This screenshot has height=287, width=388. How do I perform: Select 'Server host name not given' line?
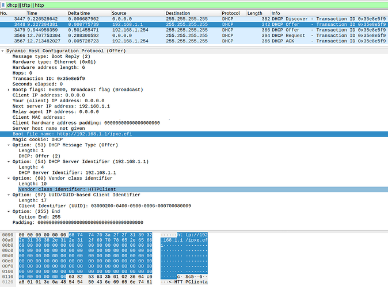click(49, 129)
